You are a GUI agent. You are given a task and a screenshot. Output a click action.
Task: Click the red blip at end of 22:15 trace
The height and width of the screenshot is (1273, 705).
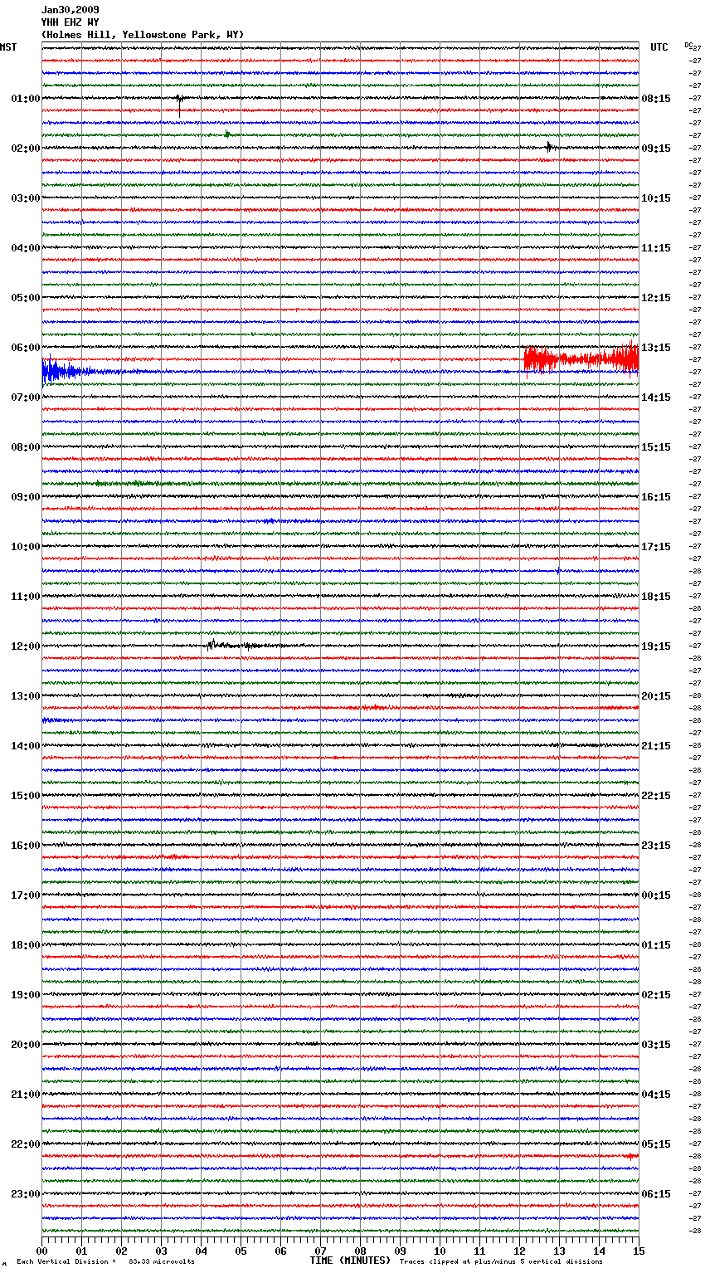pyautogui.click(x=631, y=1155)
